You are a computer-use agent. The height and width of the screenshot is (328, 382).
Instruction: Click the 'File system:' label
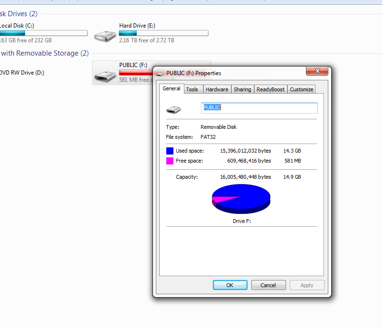pyautogui.click(x=179, y=137)
